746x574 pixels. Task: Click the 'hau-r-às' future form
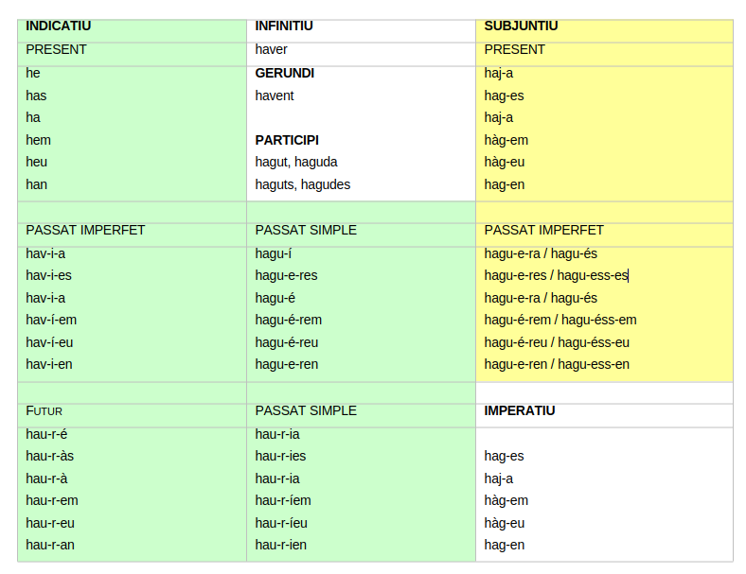coord(46,456)
